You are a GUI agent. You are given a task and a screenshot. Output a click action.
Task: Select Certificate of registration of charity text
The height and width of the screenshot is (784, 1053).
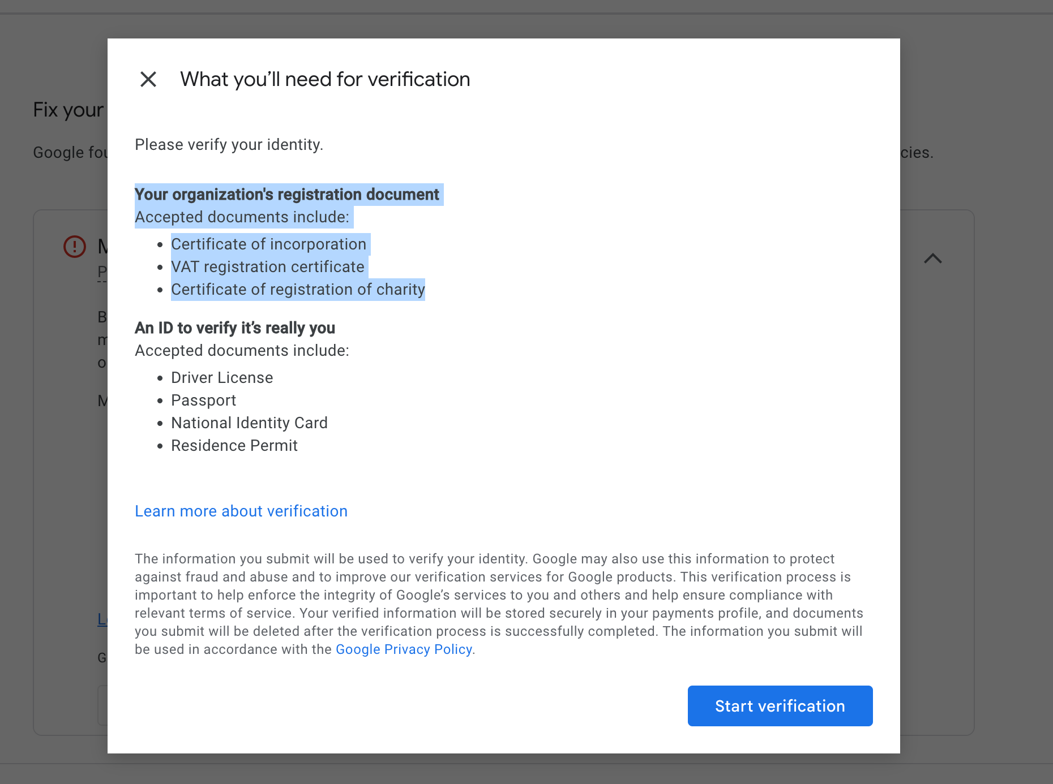point(298,290)
